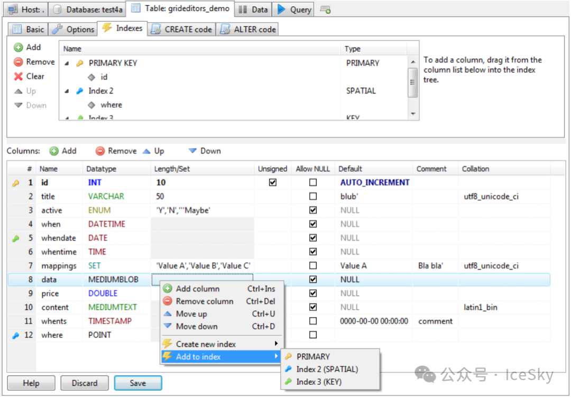Click the red Remove index icon
571x397 pixels.
point(19,62)
